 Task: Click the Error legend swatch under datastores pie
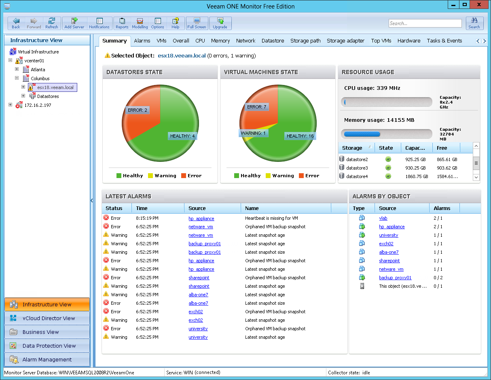184,176
